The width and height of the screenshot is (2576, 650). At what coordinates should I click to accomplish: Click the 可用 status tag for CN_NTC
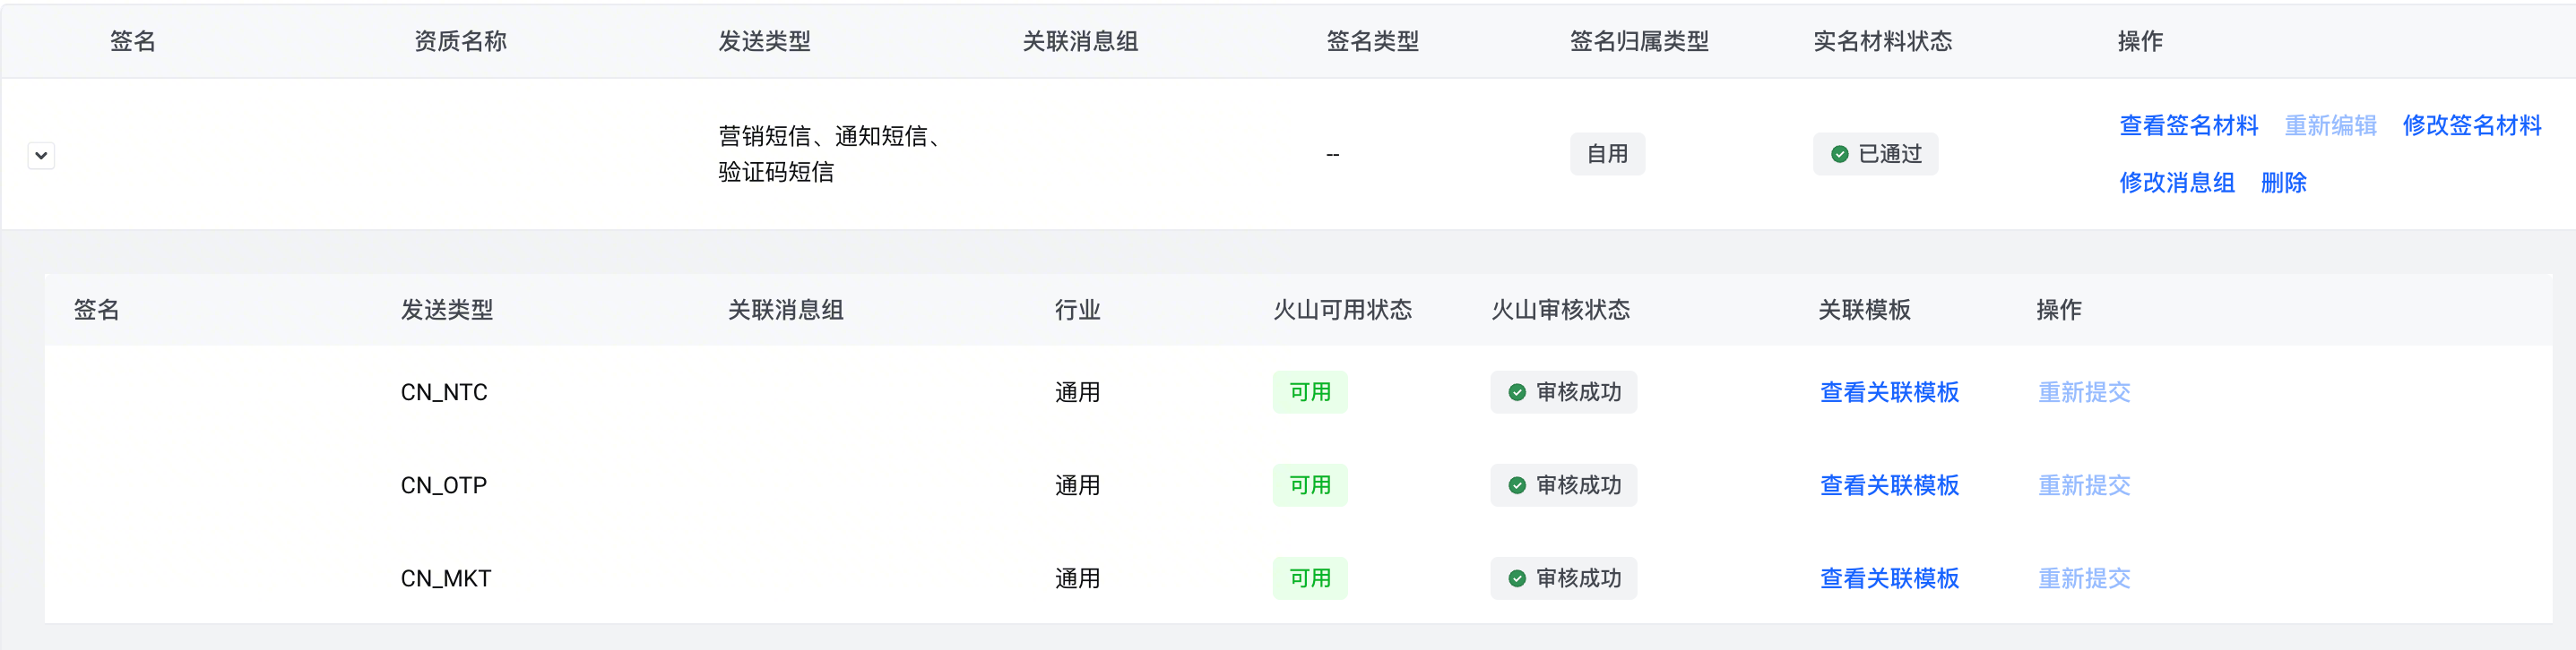click(1309, 392)
